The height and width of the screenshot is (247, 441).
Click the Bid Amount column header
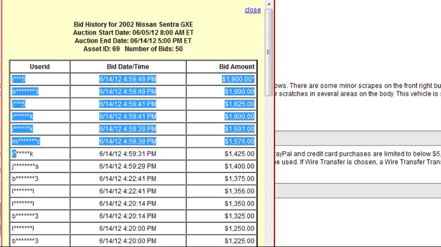point(237,67)
